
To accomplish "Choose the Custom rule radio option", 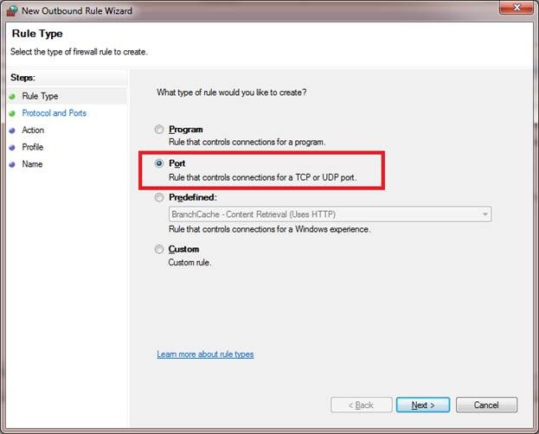I will point(158,249).
